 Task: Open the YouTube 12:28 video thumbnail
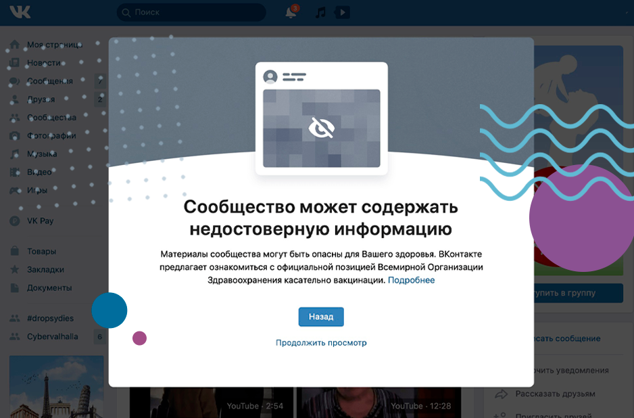tap(379, 402)
